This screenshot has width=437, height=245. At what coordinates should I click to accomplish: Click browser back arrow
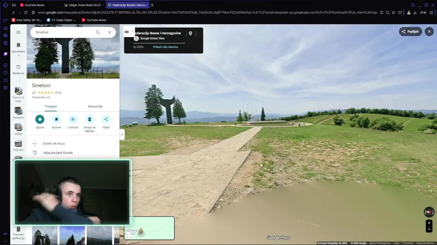tap(14, 13)
